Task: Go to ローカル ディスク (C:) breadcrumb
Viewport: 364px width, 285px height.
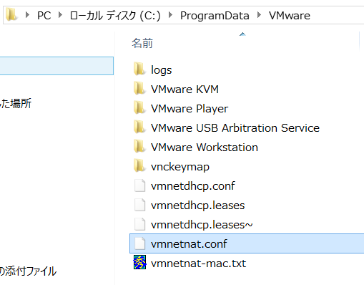Action: click(115, 16)
